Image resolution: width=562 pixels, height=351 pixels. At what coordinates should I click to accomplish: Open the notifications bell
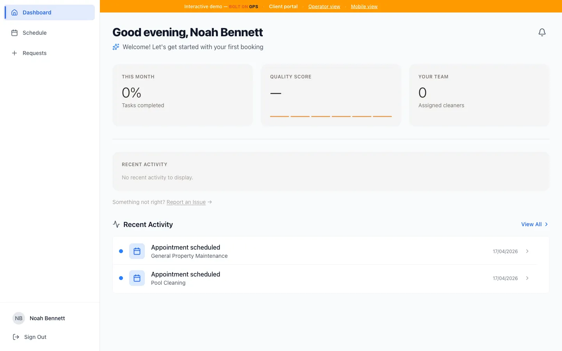542,32
